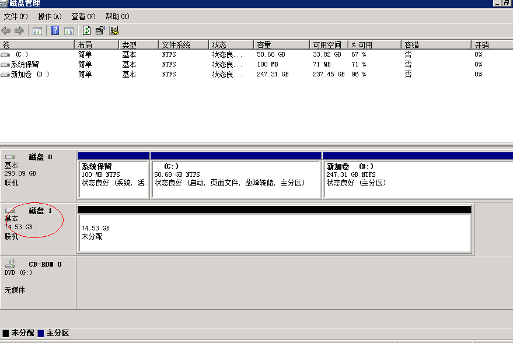
Task: Sort by the 可用空间 column header
Action: coord(329,45)
